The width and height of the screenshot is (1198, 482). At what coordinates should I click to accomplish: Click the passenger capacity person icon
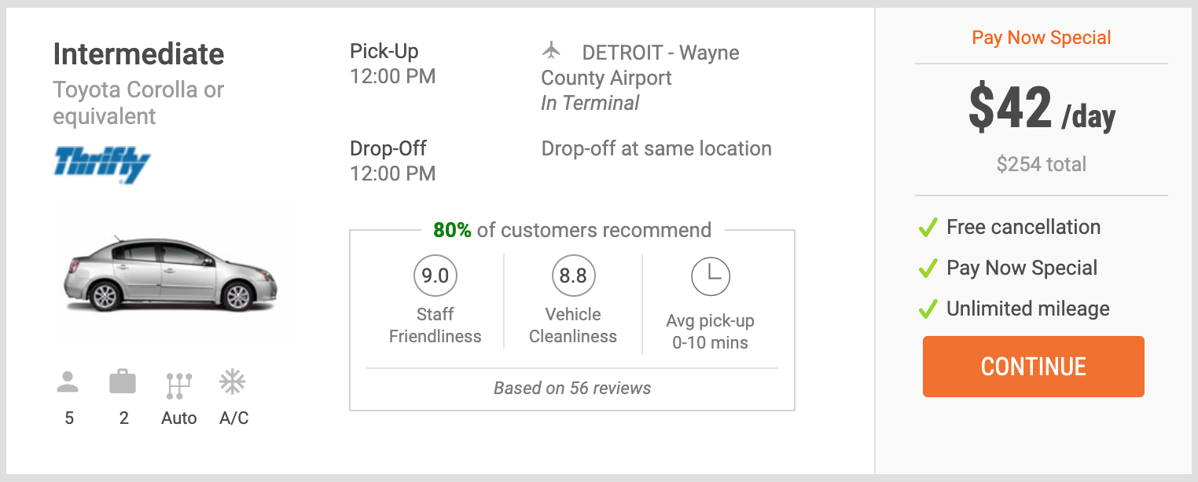pos(68,382)
